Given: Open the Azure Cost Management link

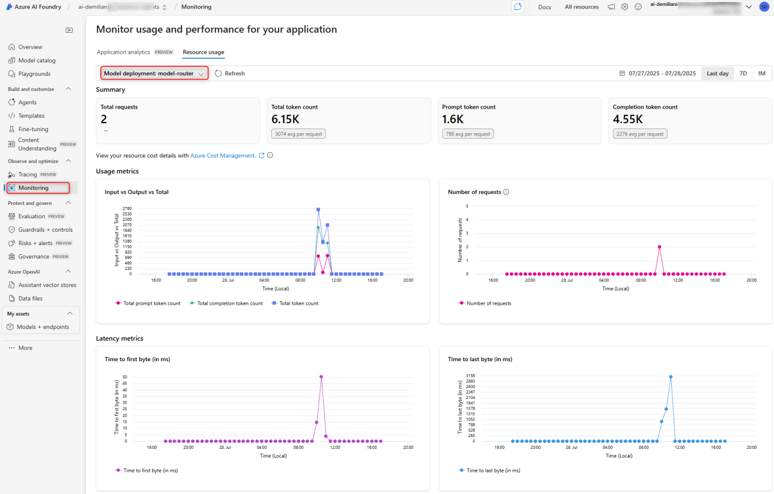Looking at the screenshot, I should pyautogui.click(x=223, y=155).
